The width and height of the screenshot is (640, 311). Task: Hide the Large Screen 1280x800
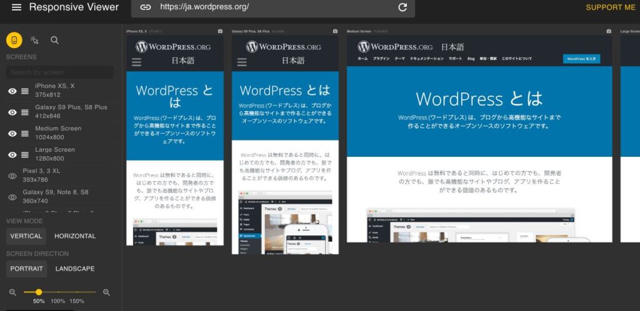12,154
